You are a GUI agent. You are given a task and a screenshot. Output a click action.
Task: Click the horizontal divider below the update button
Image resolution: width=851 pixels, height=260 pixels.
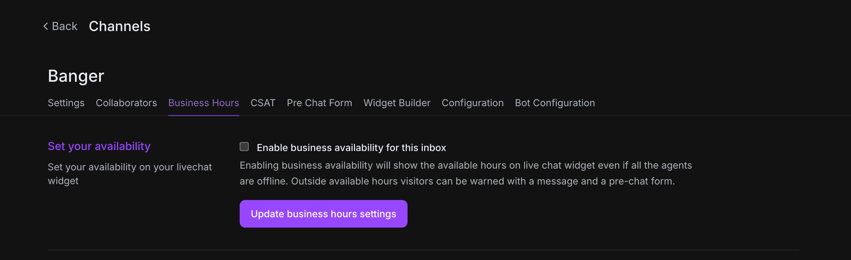click(x=423, y=250)
